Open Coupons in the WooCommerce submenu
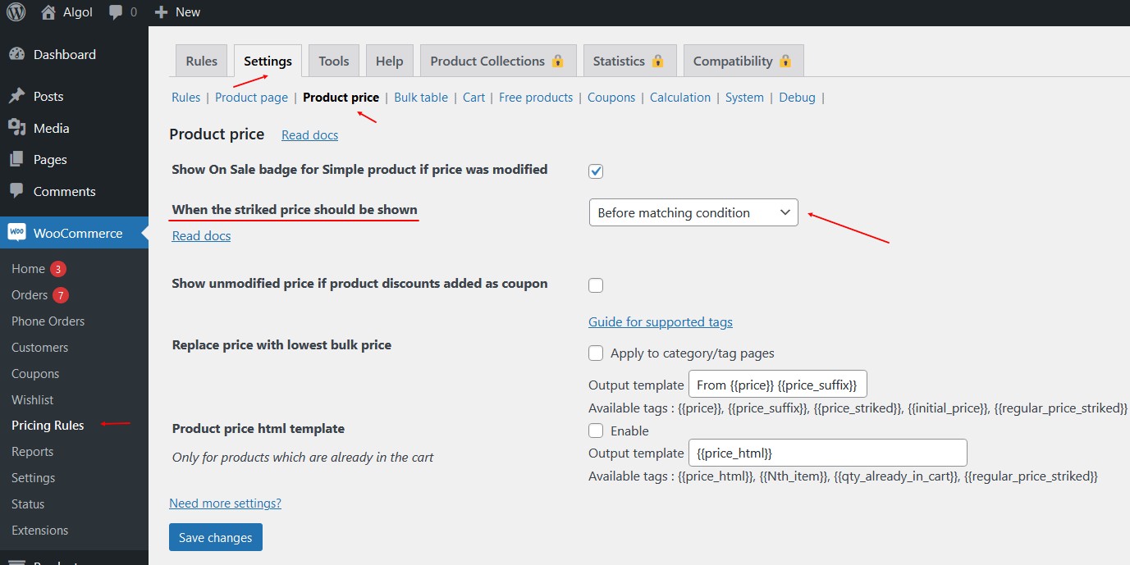This screenshot has width=1130, height=565. (x=35, y=374)
